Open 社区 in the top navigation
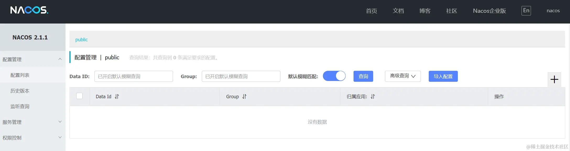 pos(452,11)
